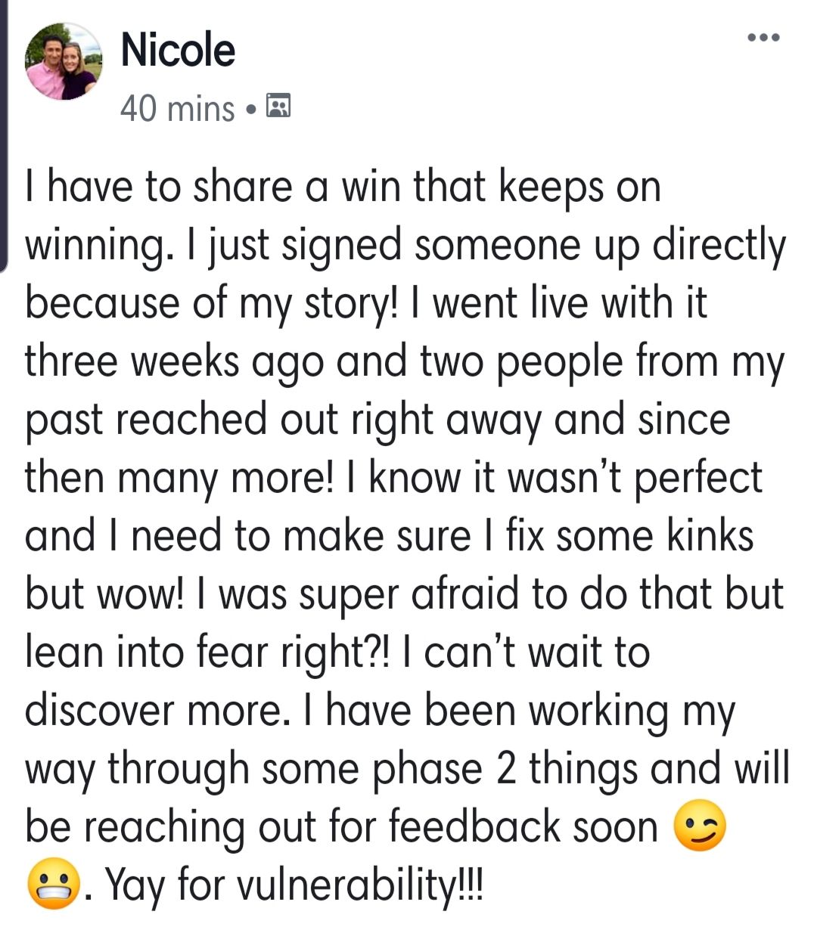Click the grimacing face emoji
Image resolution: width=817 pixels, height=927 pixels.
[53, 885]
